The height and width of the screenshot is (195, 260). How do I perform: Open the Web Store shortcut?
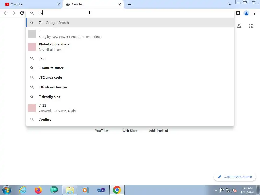130,131
